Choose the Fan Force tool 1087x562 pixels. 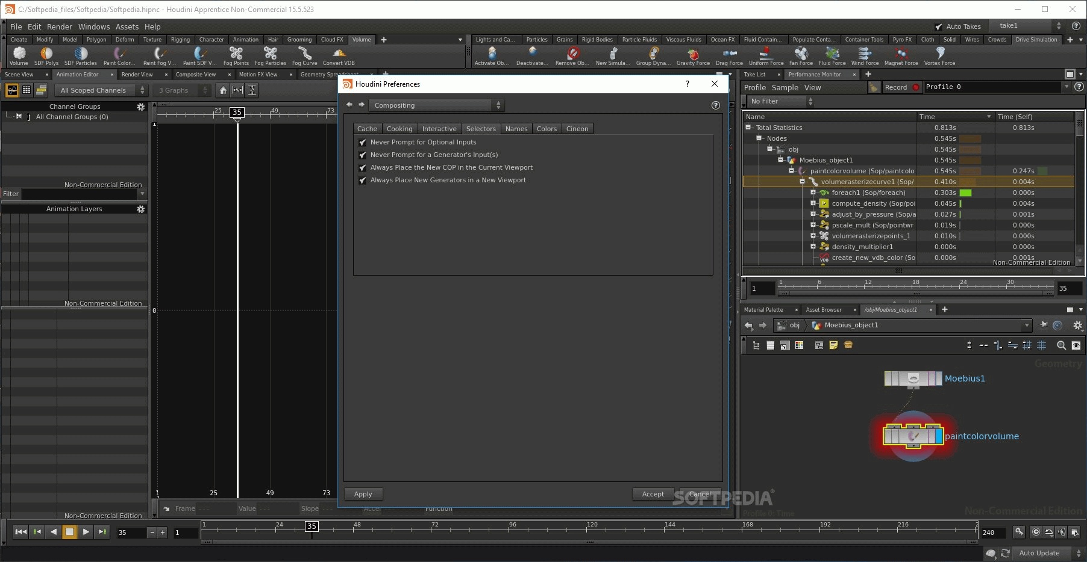[x=801, y=56]
